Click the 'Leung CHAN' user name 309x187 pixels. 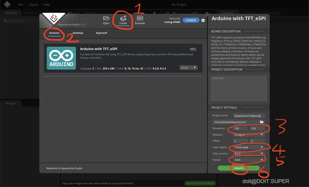pyautogui.click(x=172, y=22)
